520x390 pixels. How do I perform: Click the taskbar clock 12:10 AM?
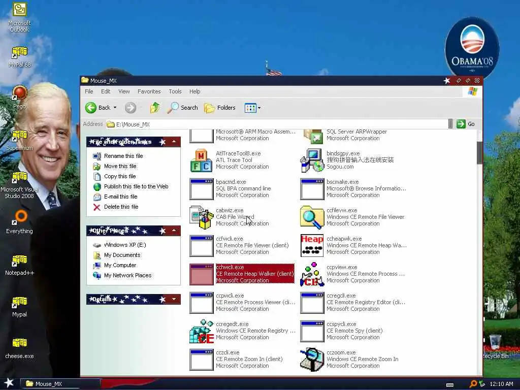coord(501,384)
